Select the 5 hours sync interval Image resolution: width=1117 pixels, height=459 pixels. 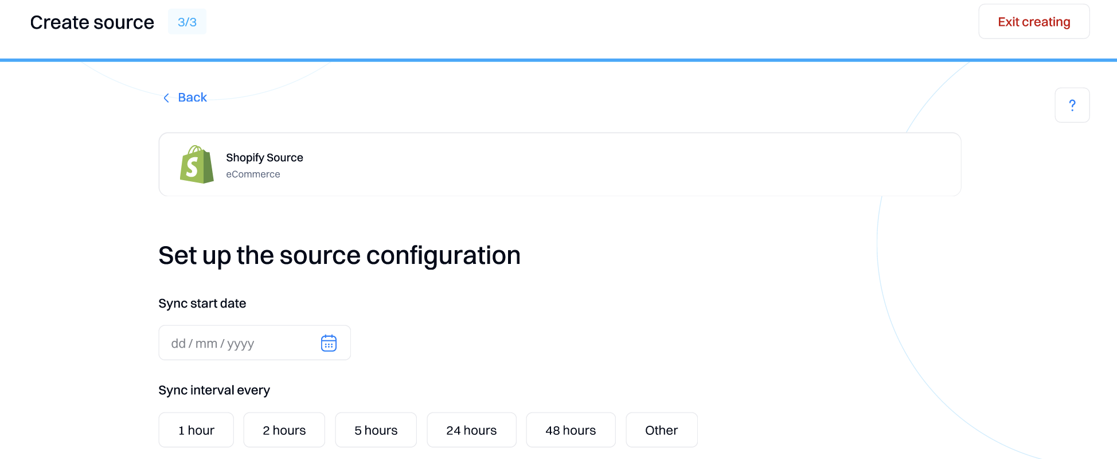click(376, 430)
